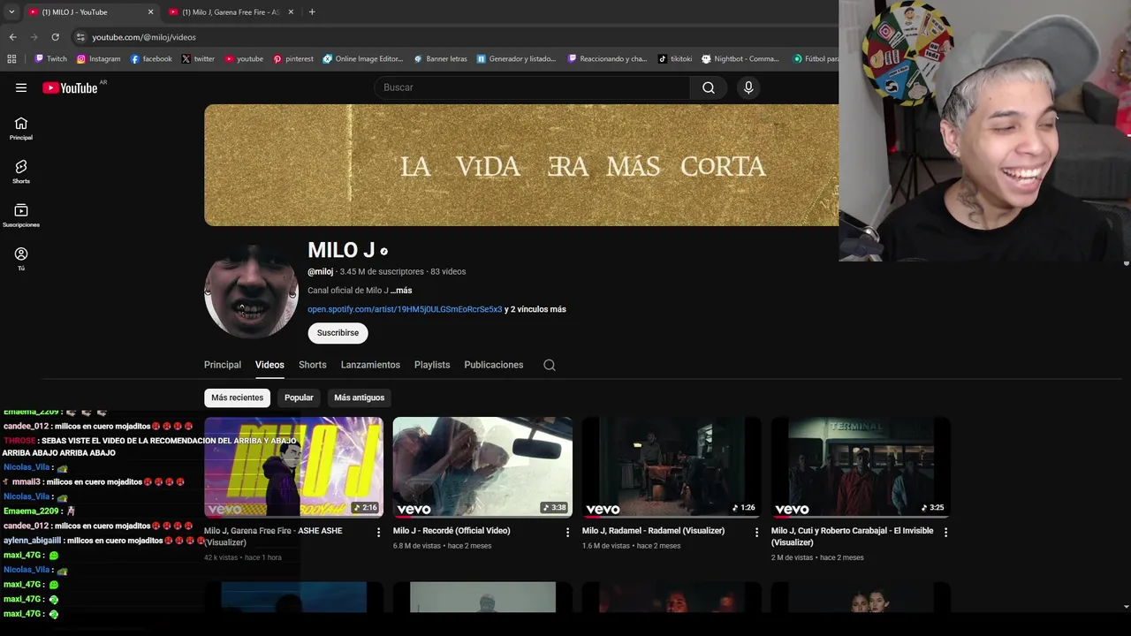This screenshot has width=1131, height=636.
Task: Open Instagram bookmark
Action: [98, 59]
